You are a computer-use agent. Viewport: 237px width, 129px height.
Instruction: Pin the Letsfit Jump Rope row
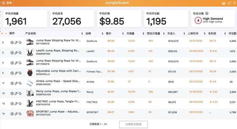click(16, 53)
